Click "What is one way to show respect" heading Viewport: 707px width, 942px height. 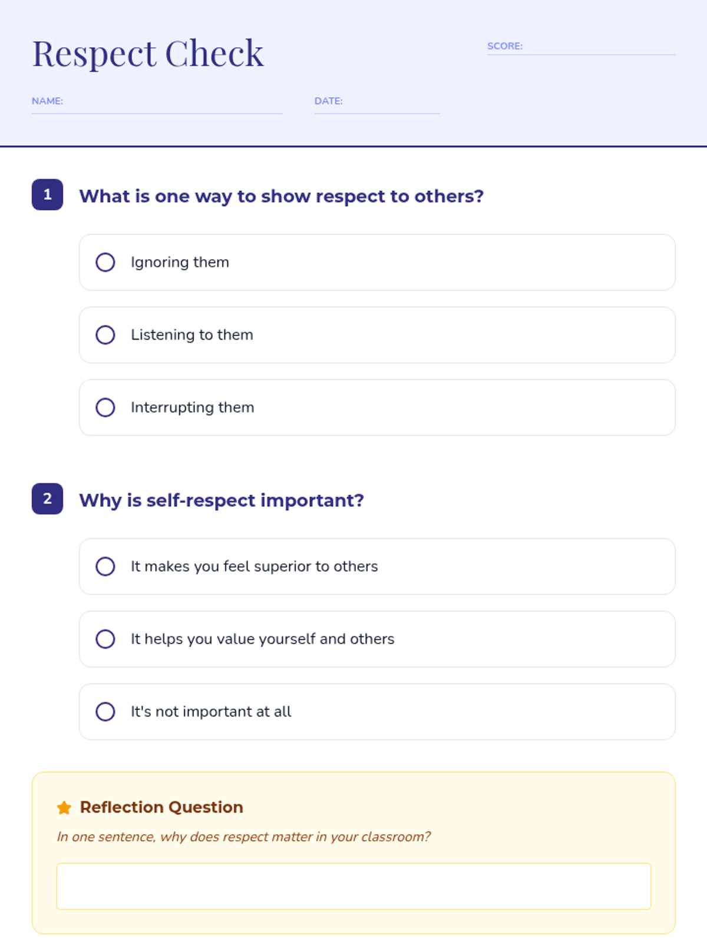(282, 196)
